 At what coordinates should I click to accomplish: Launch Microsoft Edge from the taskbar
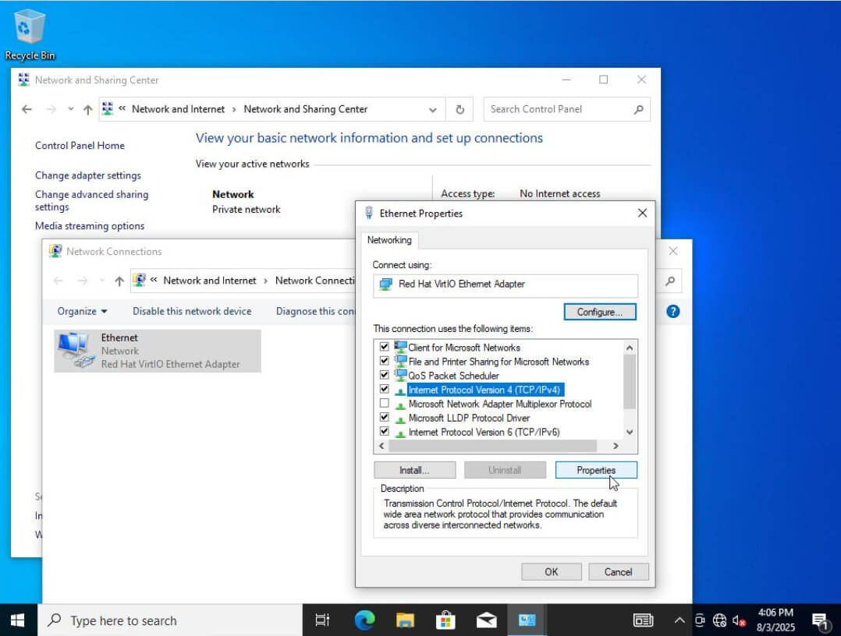[365, 620]
